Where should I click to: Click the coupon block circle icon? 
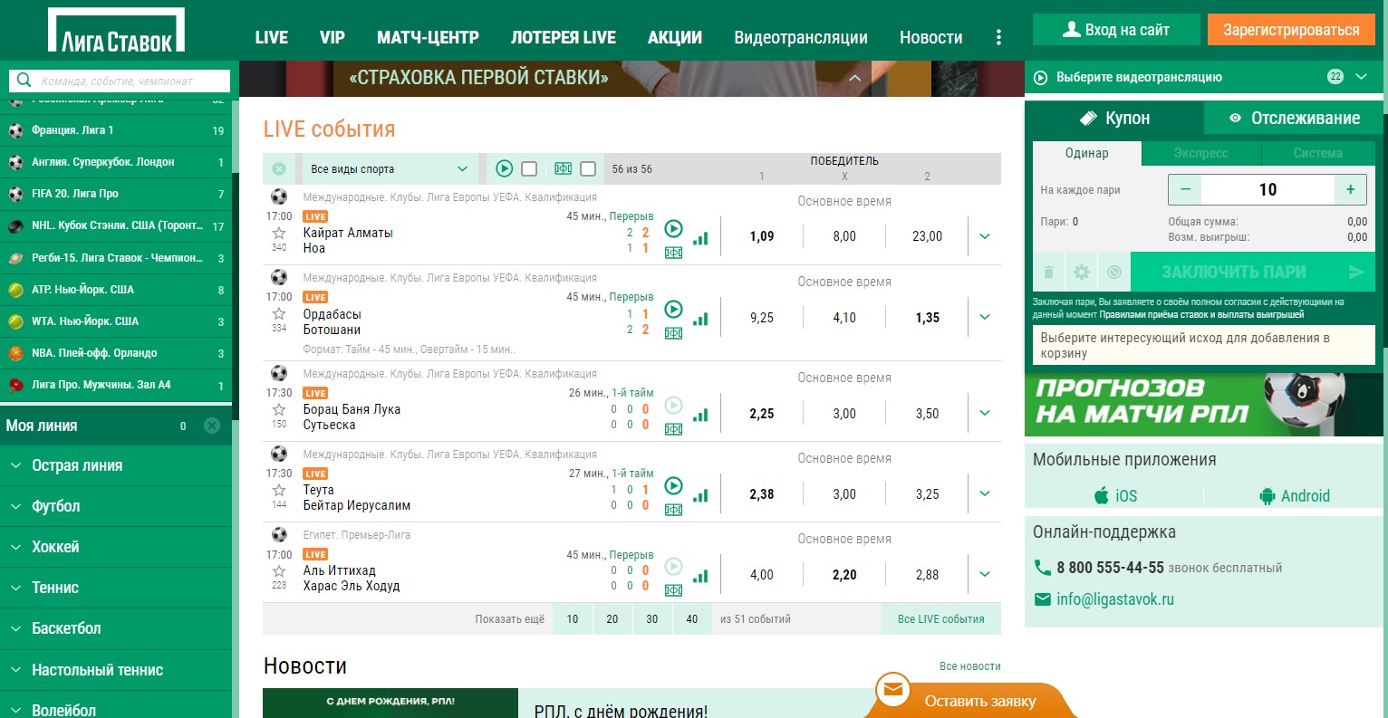pos(1114,272)
